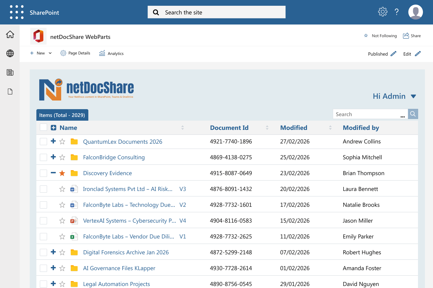Open the SharePoint app launcher waffle icon
The image size is (433, 288).
(x=16, y=12)
